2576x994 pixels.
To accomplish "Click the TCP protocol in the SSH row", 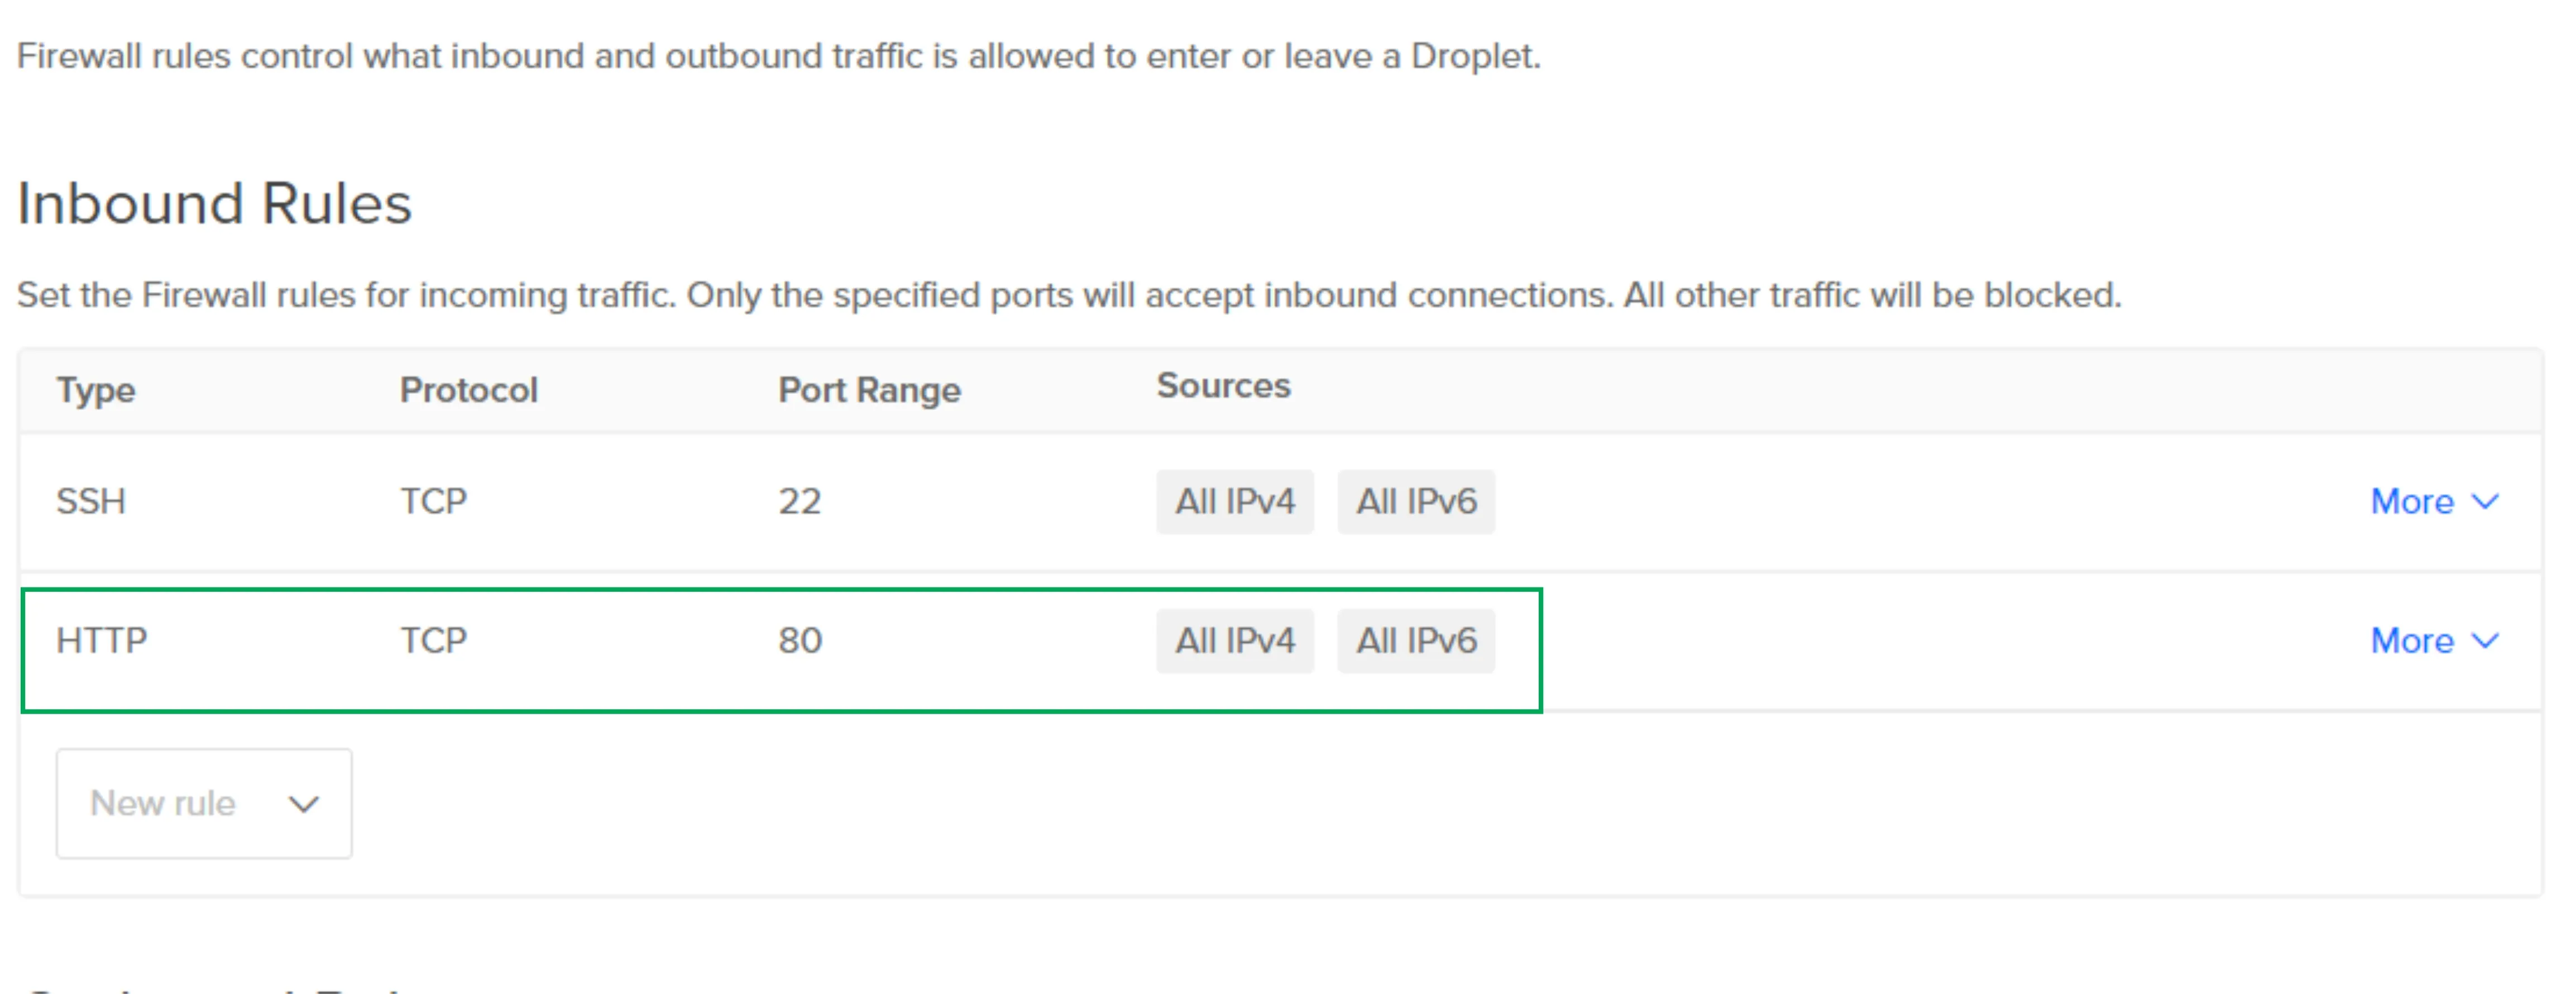I will coord(434,501).
